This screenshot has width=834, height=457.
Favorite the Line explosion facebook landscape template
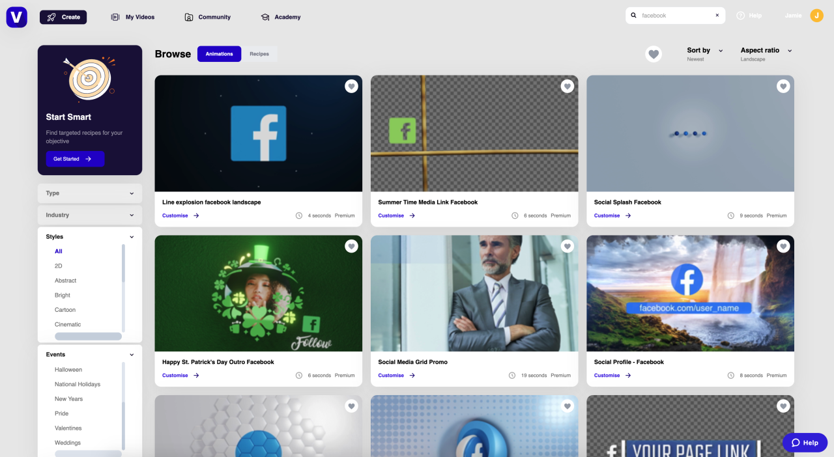(351, 85)
